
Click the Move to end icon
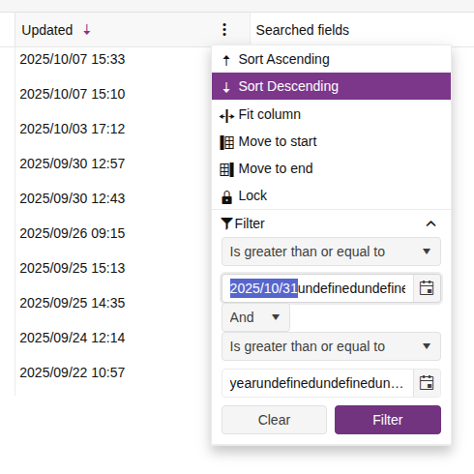(226, 169)
